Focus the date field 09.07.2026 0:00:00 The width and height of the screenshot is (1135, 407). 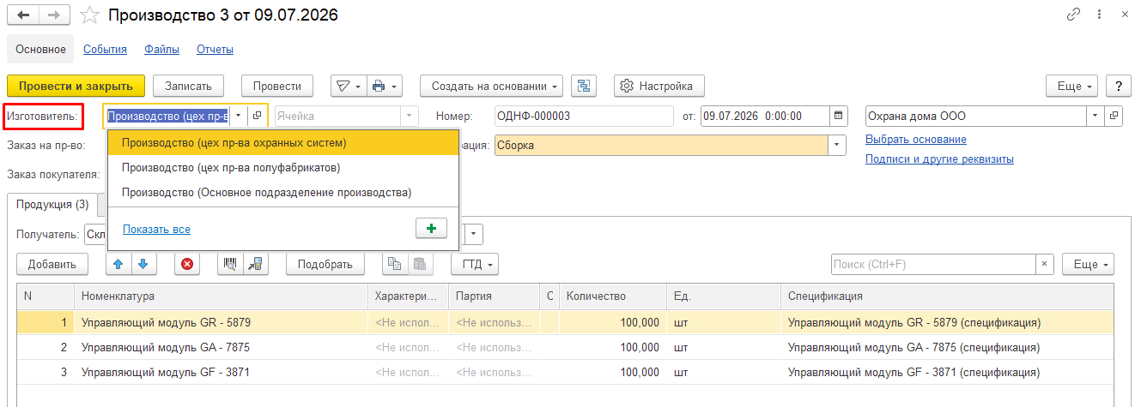(x=765, y=116)
